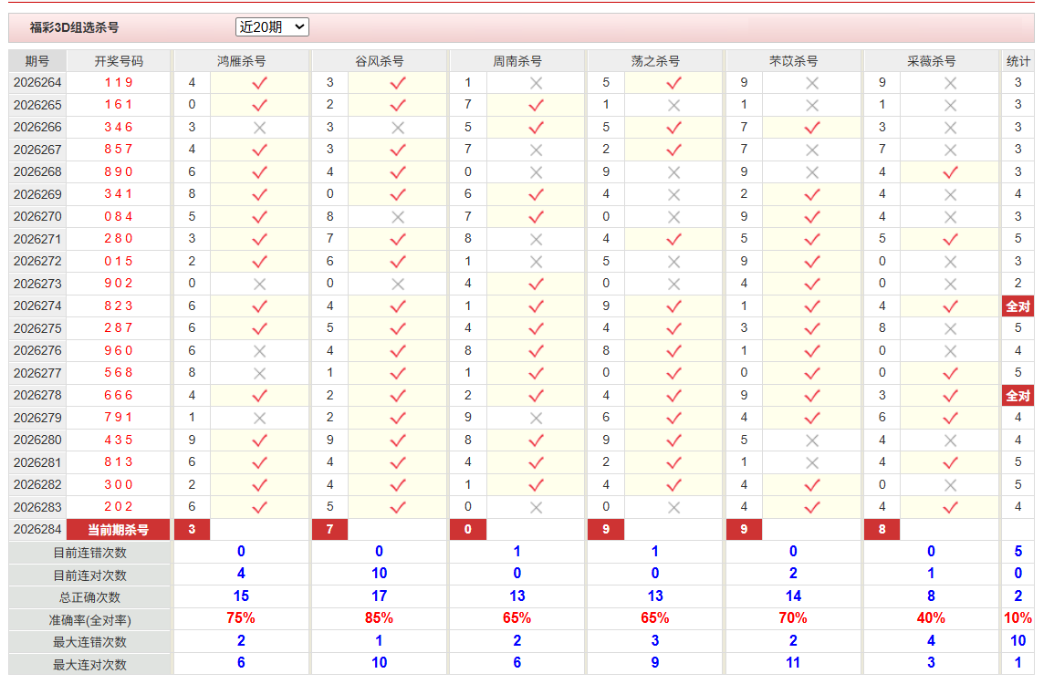This screenshot has height=684, width=1054.
Task: Click the 采薇 checkmark in row 2026268
Action: 950,172
